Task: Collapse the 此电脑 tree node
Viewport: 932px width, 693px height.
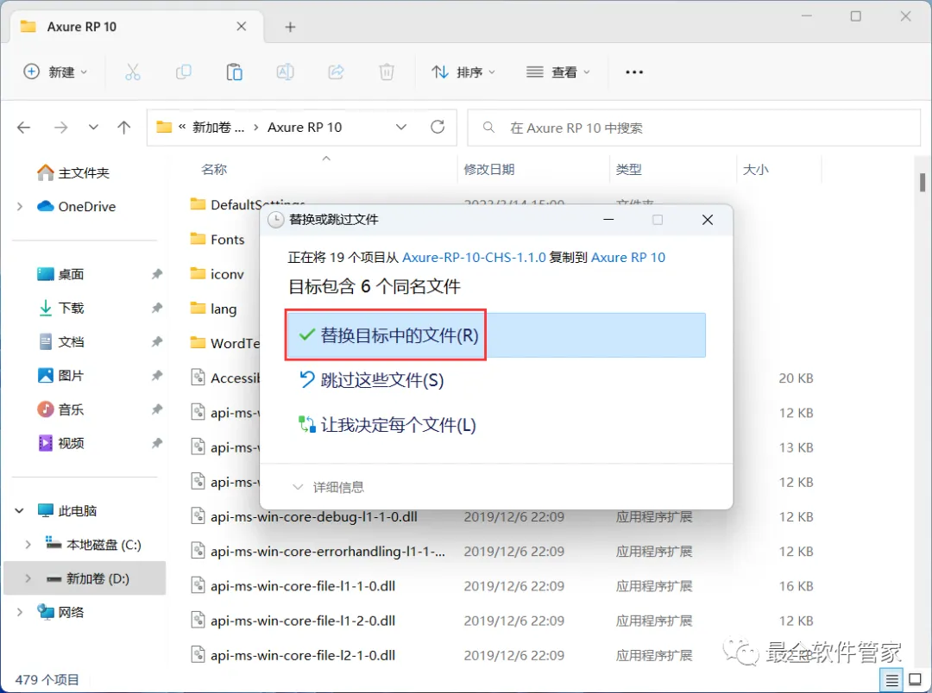Action: click(x=20, y=510)
